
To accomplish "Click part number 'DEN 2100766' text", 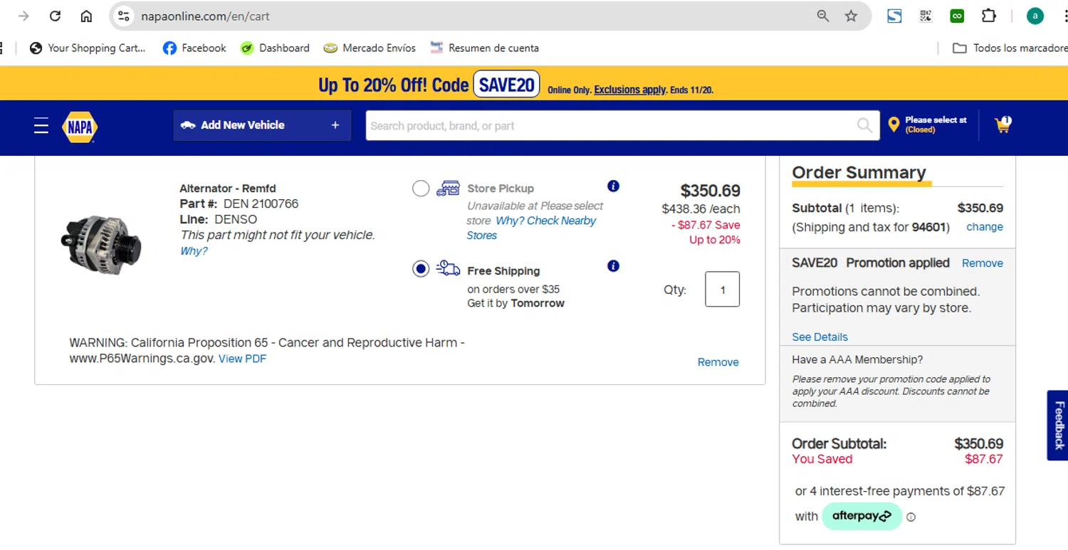I will tap(261, 203).
